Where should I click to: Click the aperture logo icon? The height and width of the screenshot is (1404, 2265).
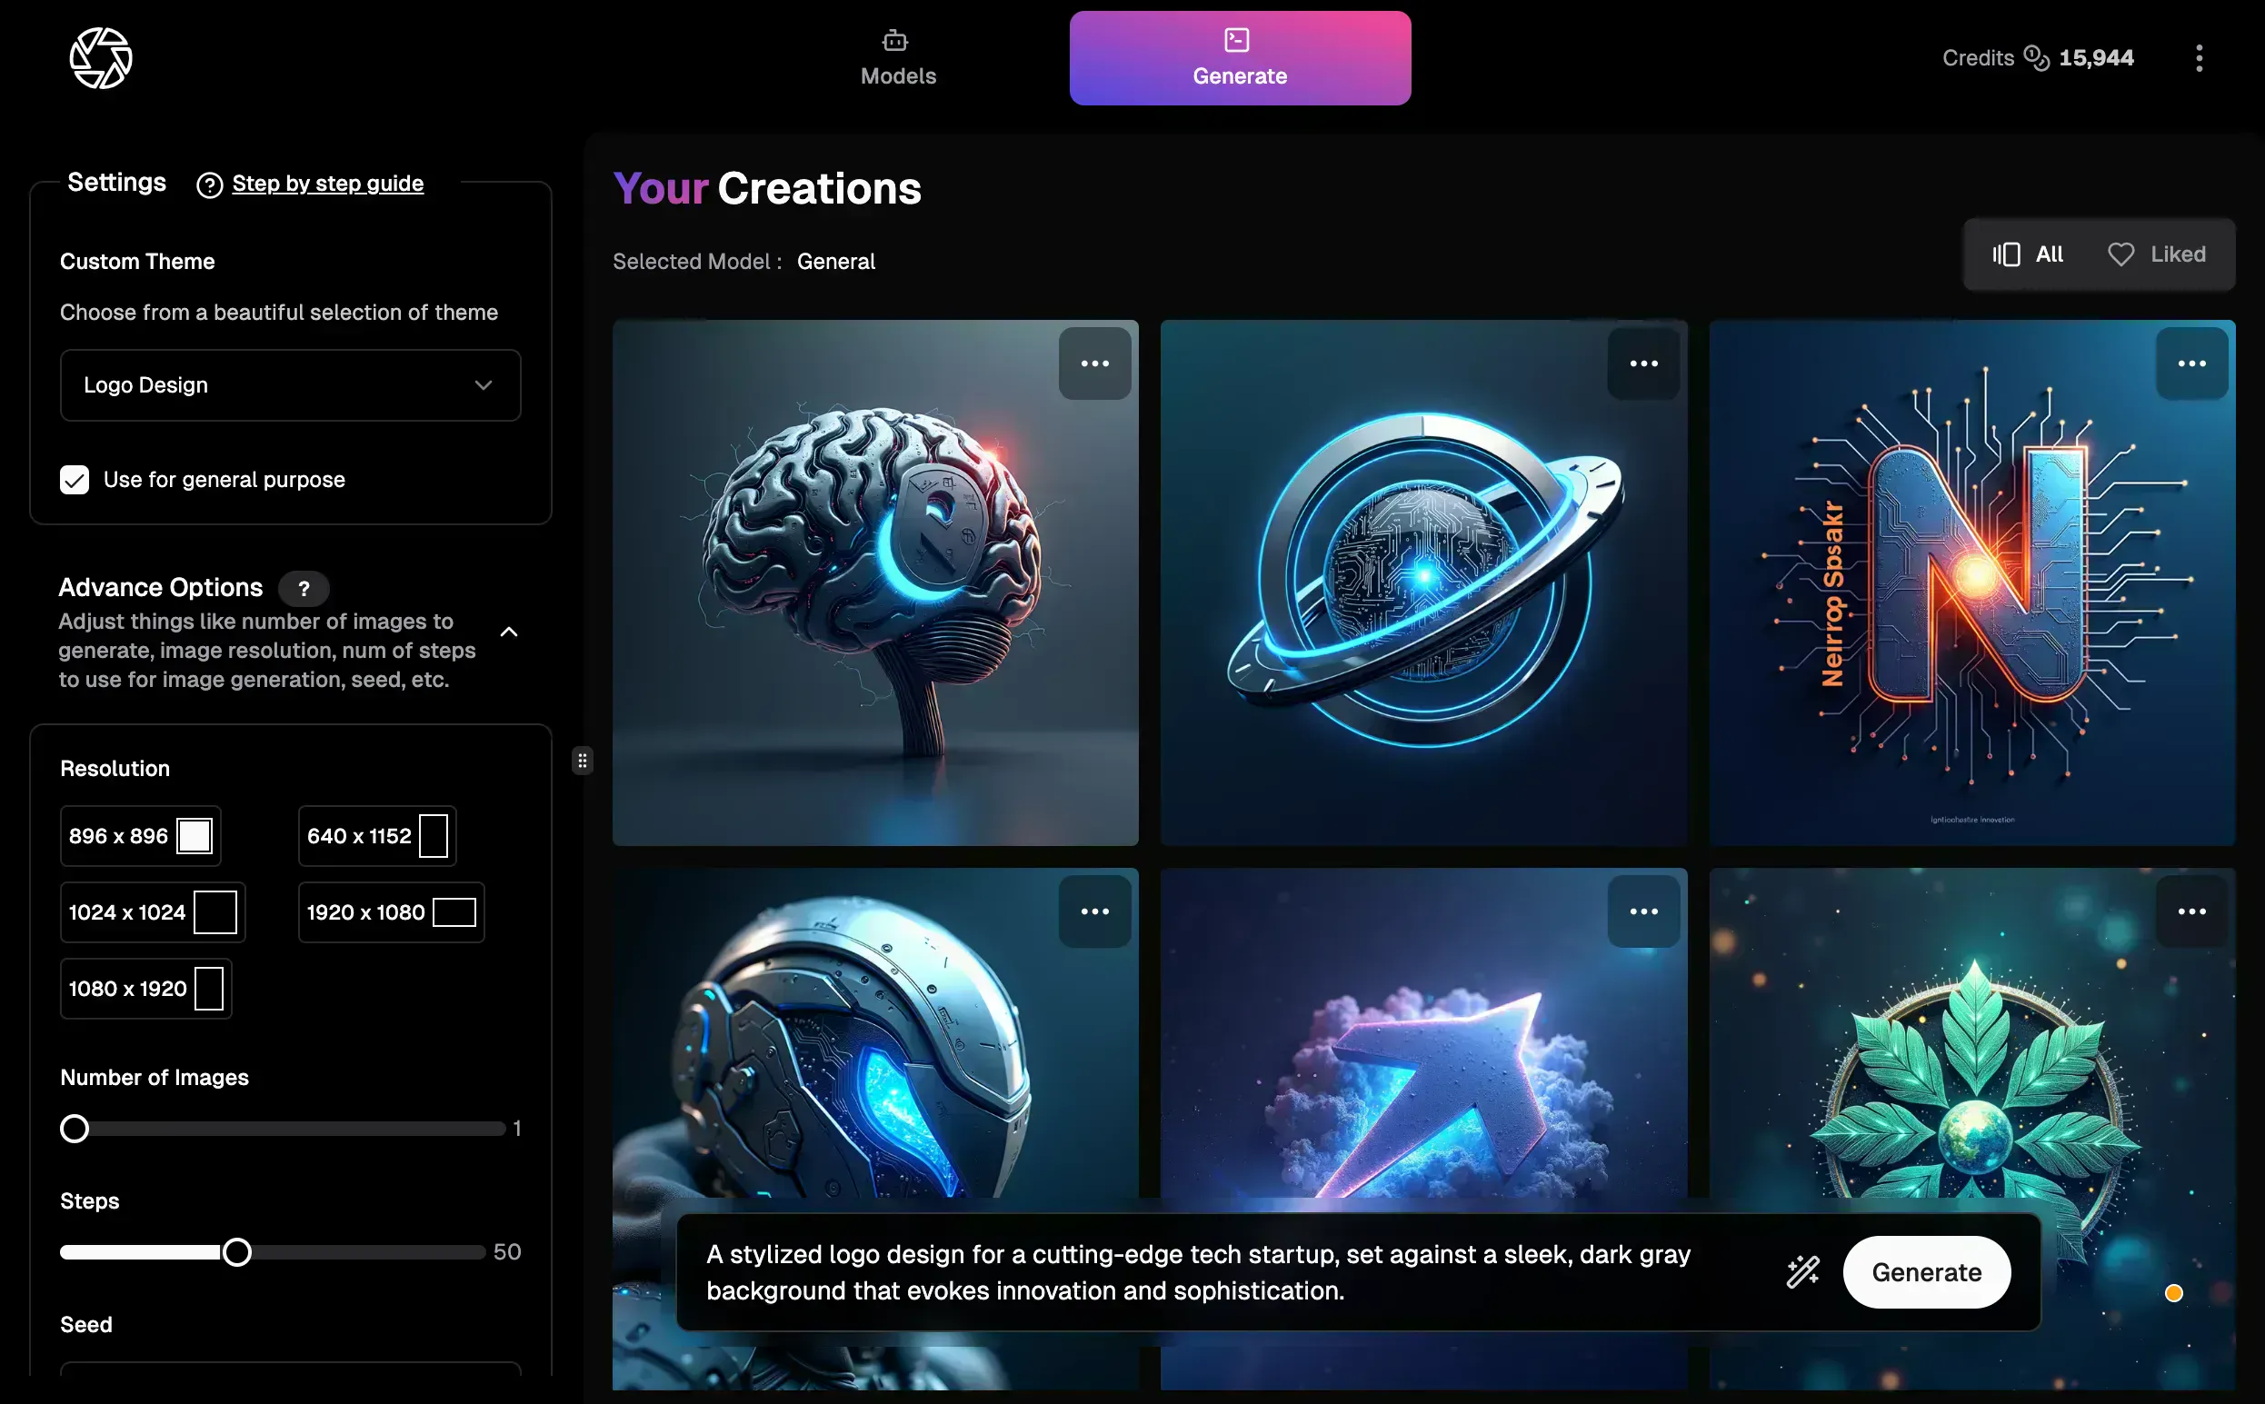pos(100,57)
